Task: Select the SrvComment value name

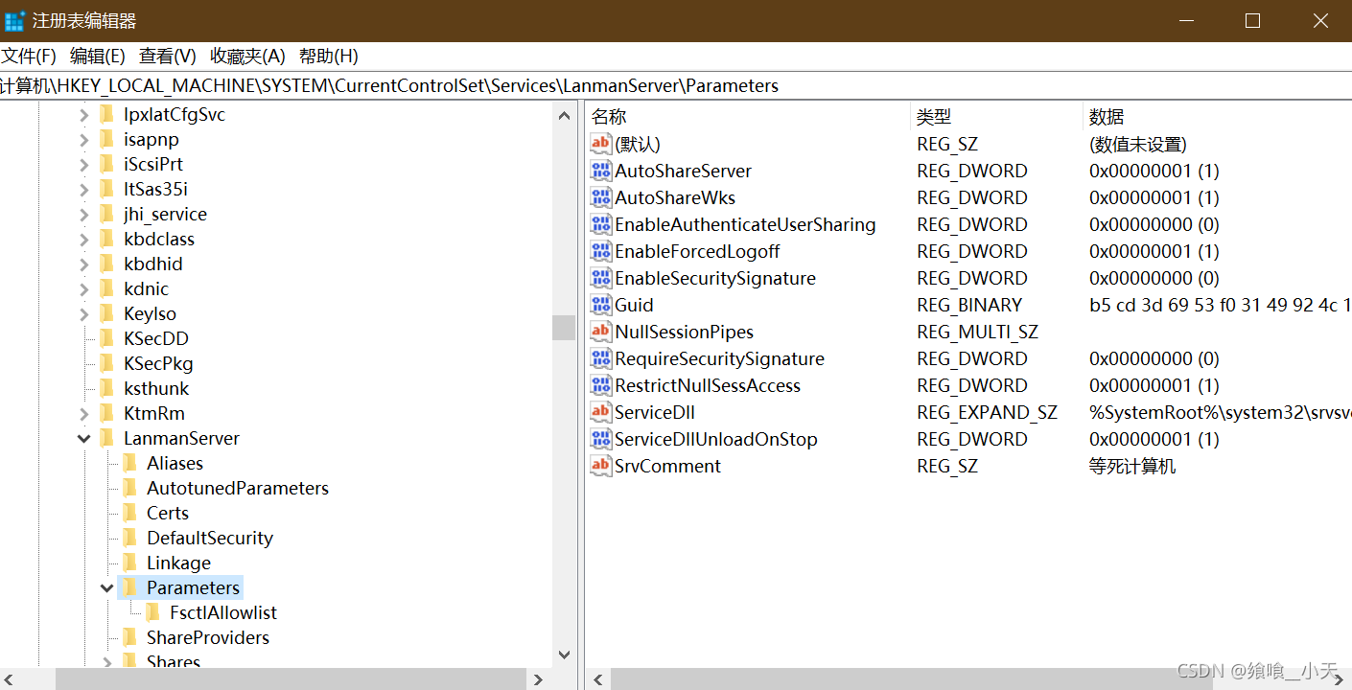Action: (x=667, y=466)
